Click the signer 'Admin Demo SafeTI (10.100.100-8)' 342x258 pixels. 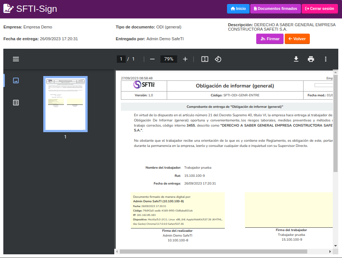click(158, 201)
